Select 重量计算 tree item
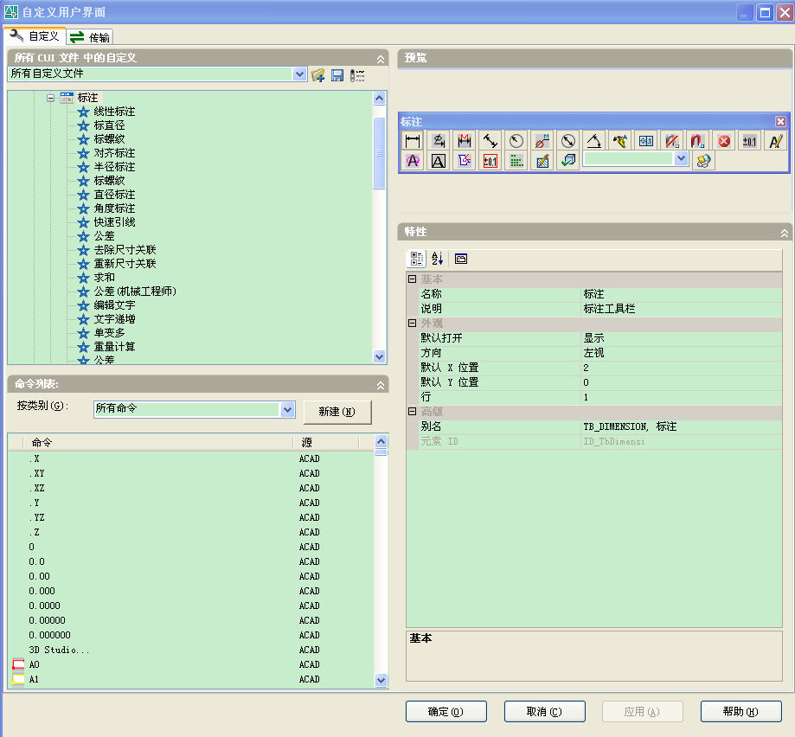The width and height of the screenshot is (795, 737). point(114,347)
